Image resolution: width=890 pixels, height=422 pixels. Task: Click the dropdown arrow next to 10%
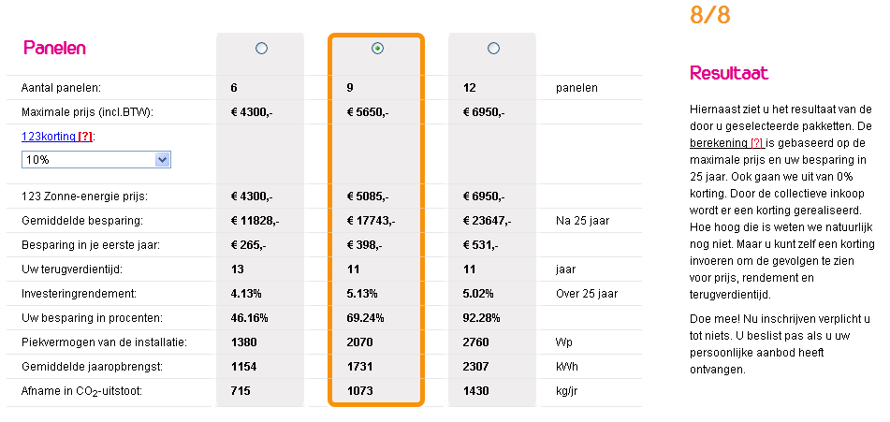click(x=162, y=159)
